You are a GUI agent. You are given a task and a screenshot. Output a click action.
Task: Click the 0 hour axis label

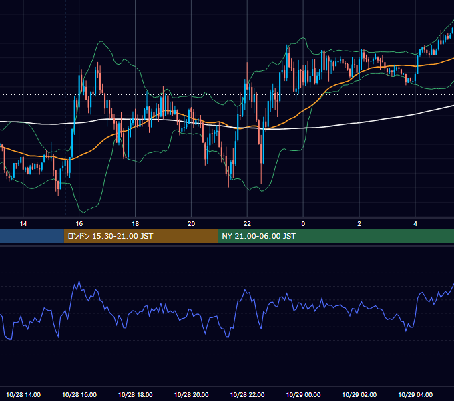click(303, 224)
